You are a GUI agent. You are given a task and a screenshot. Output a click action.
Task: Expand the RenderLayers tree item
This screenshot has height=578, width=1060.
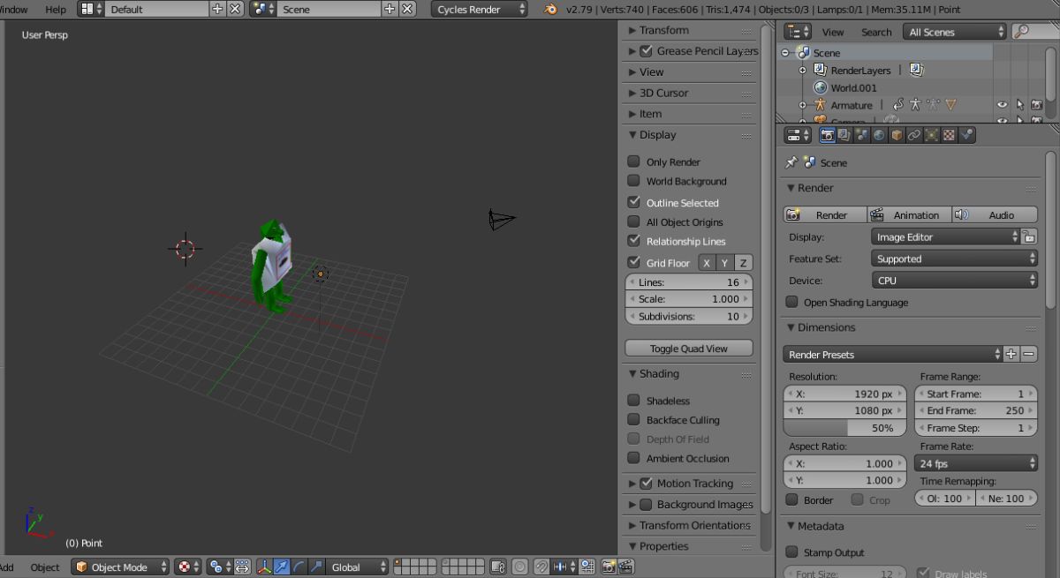click(802, 70)
